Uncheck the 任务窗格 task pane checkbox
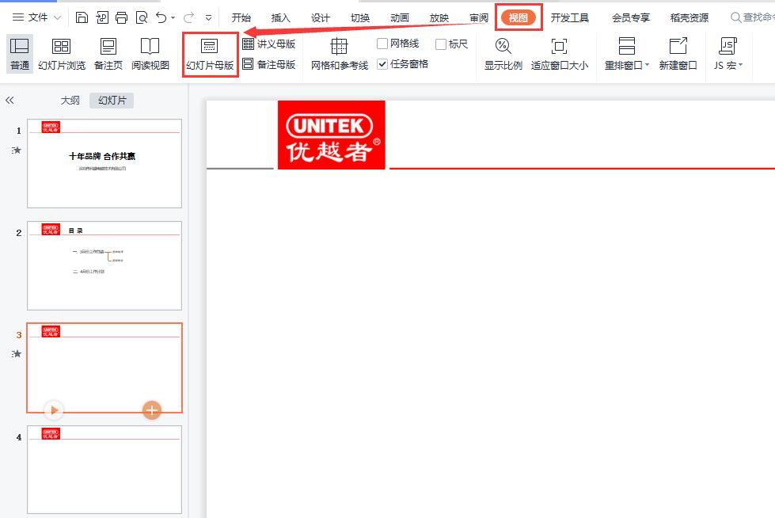 tap(382, 64)
